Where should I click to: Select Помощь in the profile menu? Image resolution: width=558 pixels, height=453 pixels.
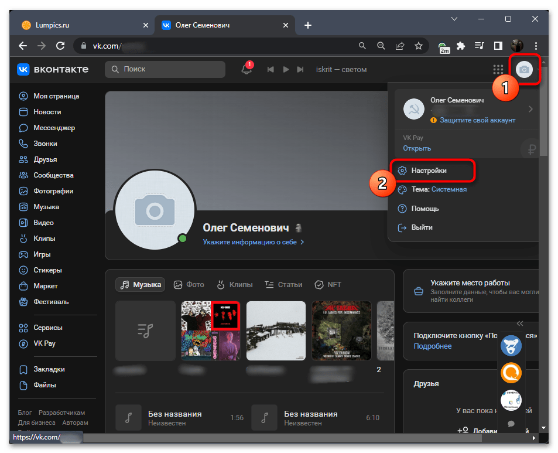(x=418, y=209)
